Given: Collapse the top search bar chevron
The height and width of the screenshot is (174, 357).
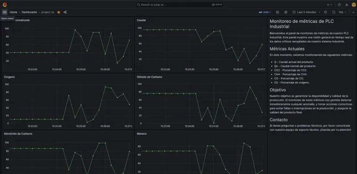Looking at the screenshot, I should [353, 12].
